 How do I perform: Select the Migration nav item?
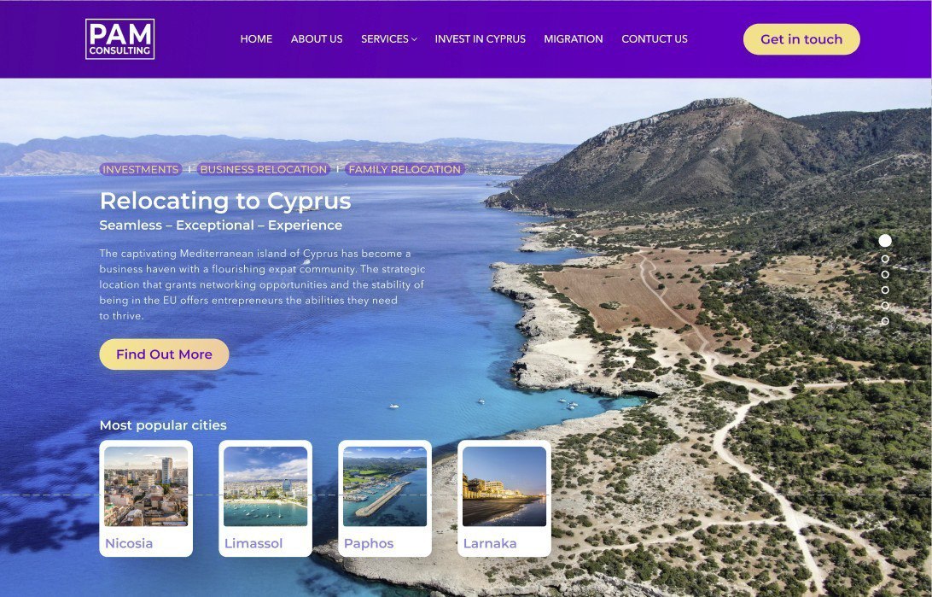pyautogui.click(x=574, y=38)
